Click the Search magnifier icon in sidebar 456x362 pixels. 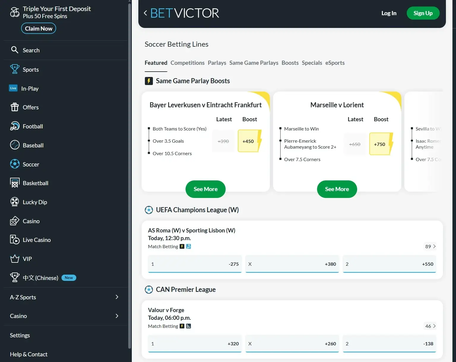(x=15, y=50)
